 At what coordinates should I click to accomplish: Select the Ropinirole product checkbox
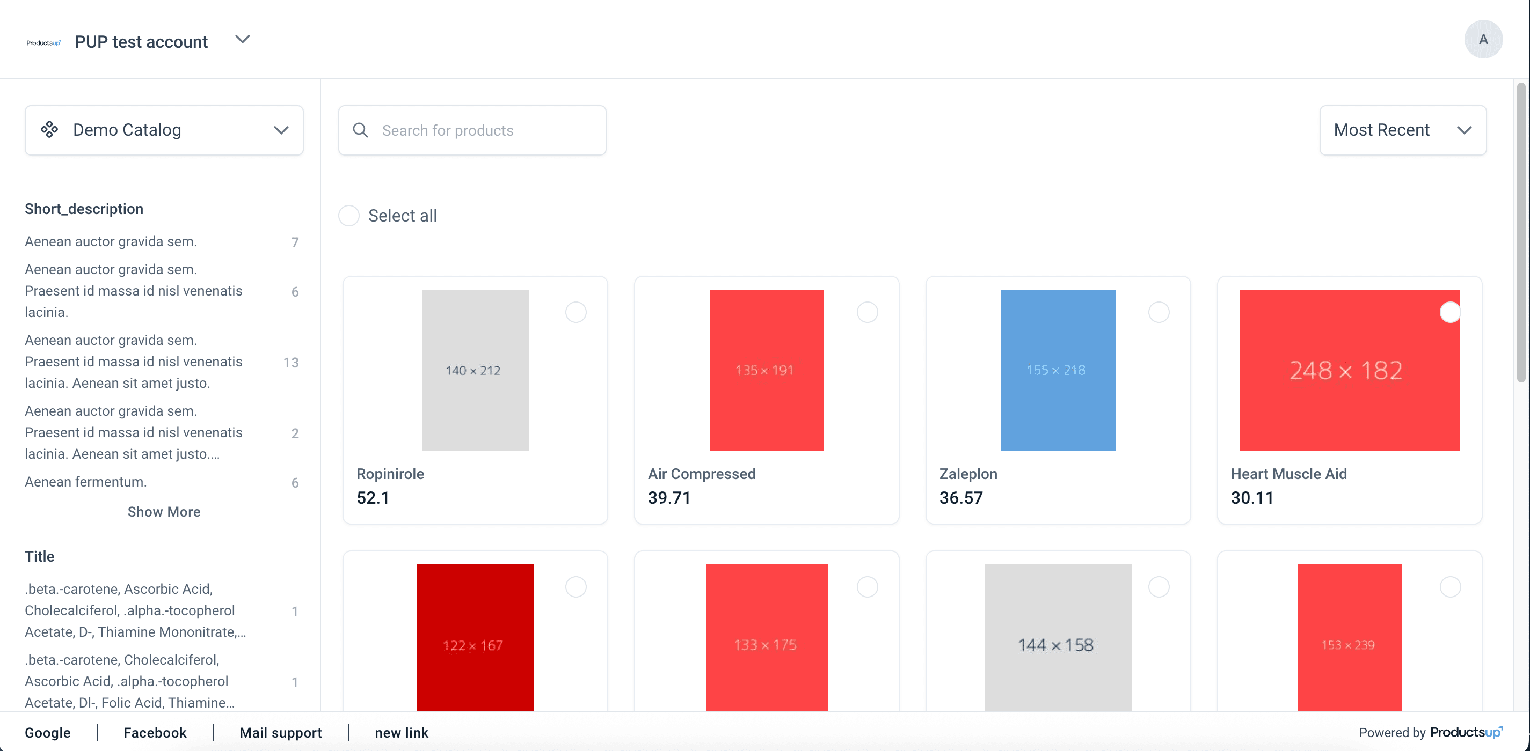click(x=575, y=312)
